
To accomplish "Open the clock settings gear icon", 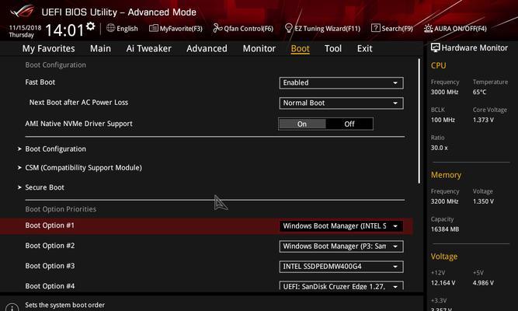I will [91, 26].
